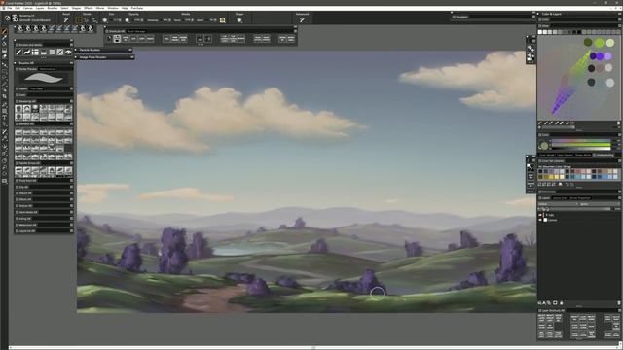The height and width of the screenshot is (350, 623).
Task: Open the Brushes menu
Action: [53, 8]
